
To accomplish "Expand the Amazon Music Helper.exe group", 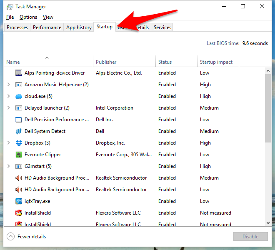I will 9,85.
